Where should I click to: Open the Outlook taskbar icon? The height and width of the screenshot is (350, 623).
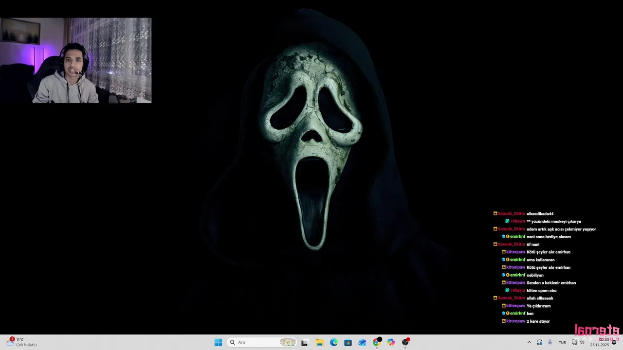362,342
